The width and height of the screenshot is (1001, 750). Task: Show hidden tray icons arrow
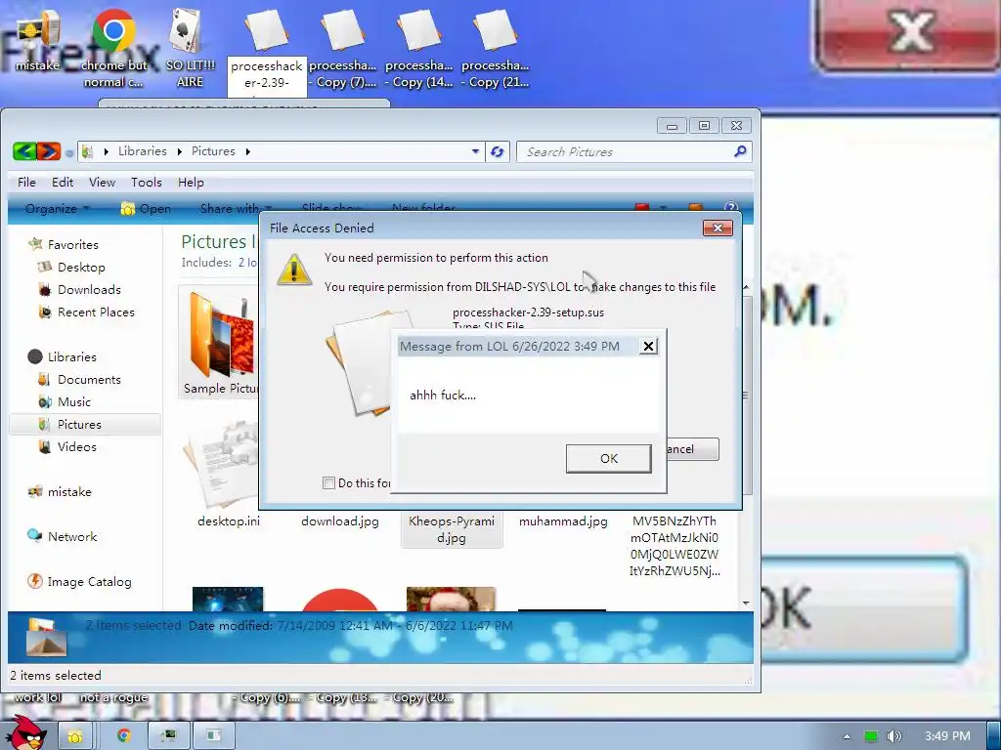pos(847,736)
